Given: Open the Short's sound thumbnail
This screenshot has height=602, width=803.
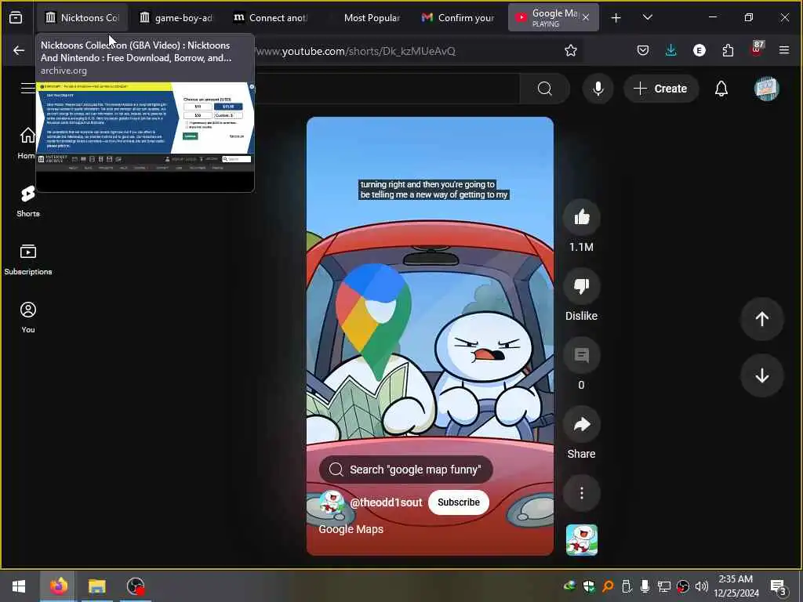Looking at the screenshot, I should 582,539.
